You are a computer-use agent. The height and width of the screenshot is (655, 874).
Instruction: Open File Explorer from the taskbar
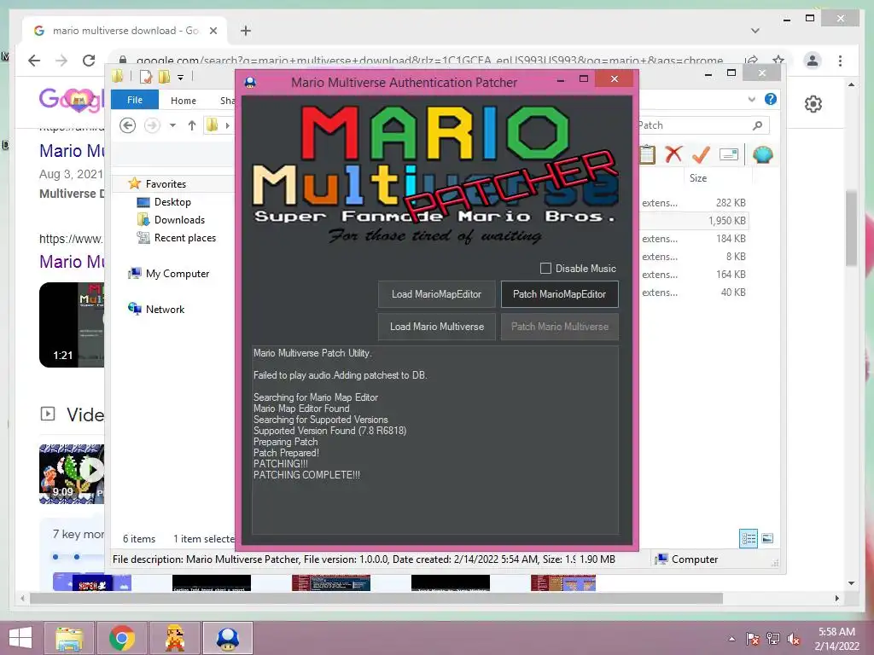pos(69,638)
